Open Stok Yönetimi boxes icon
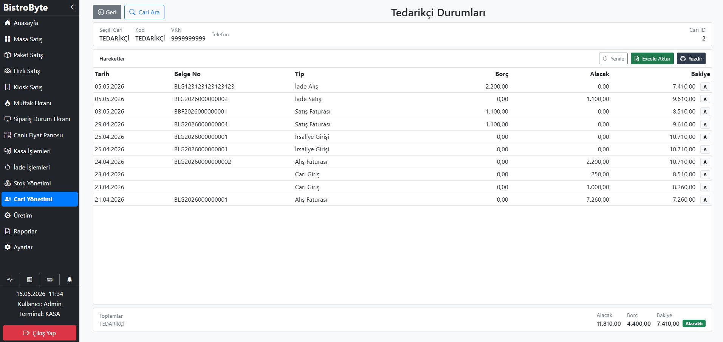723x342 pixels. (8, 183)
